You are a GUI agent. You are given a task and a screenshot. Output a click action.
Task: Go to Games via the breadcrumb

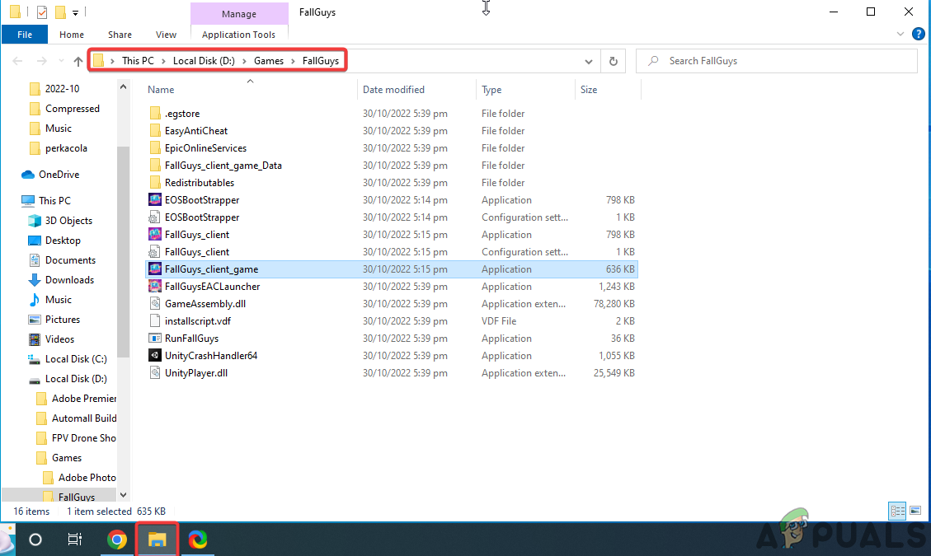[x=269, y=60]
